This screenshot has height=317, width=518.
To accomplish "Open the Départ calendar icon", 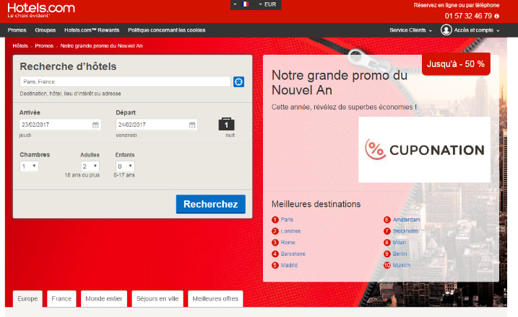I will pos(192,125).
